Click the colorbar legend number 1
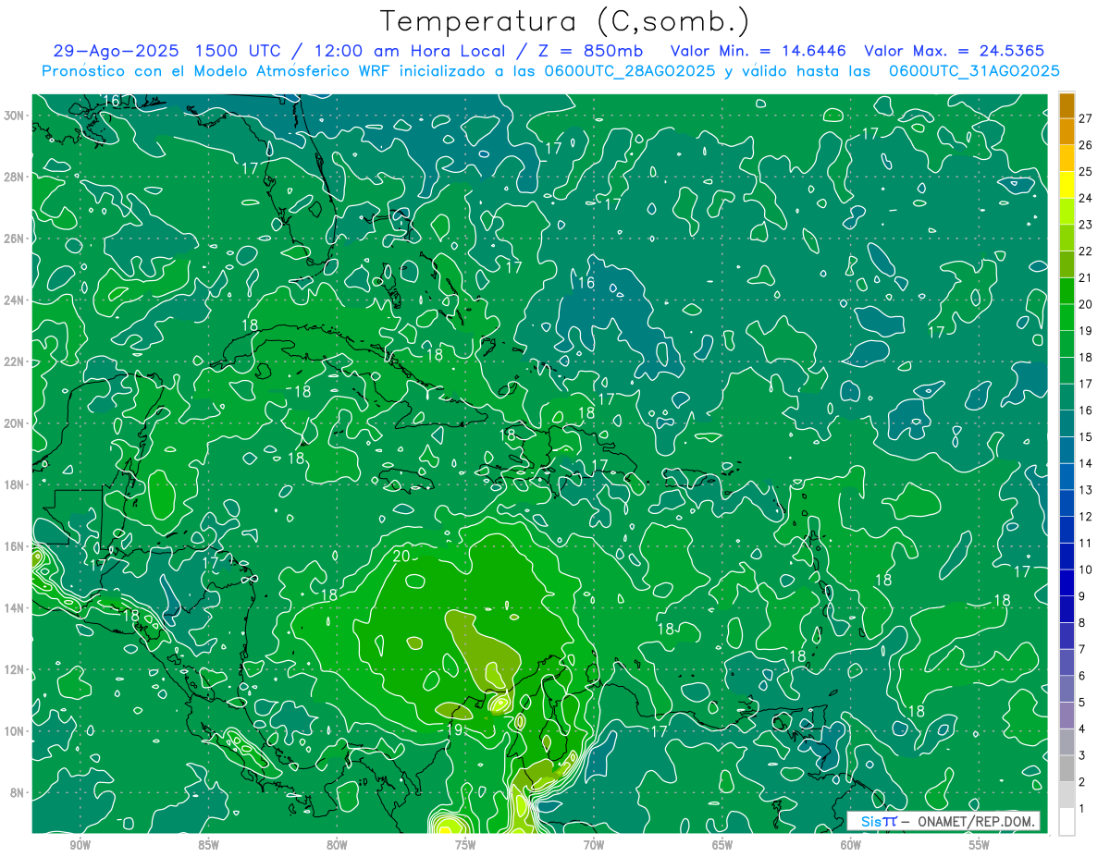This screenshot has width=1110, height=857. [x=1082, y=809]
